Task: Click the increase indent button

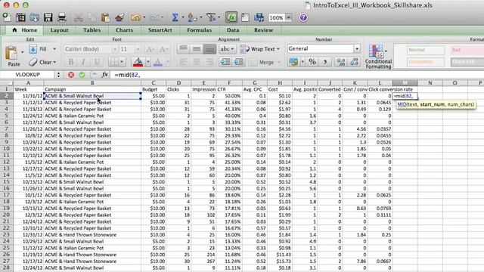Action: 239,62
